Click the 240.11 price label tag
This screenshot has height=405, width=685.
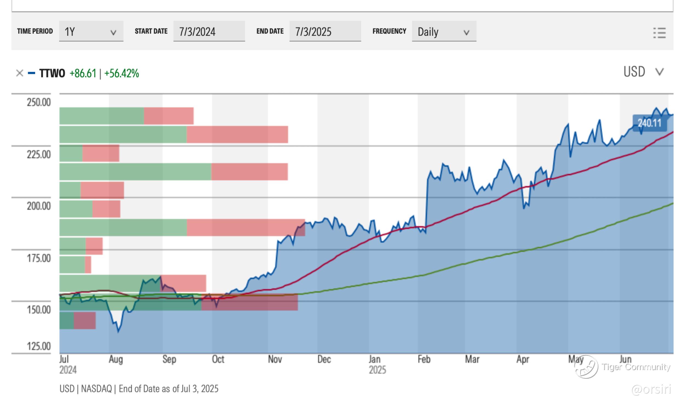pos(649,123)
